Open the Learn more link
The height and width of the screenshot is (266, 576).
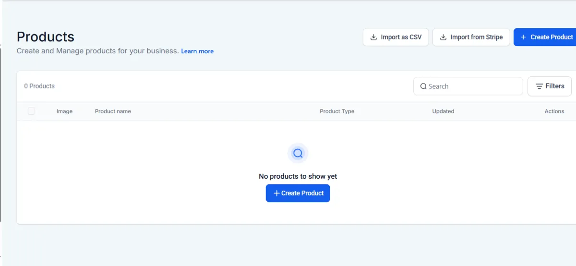197,51
